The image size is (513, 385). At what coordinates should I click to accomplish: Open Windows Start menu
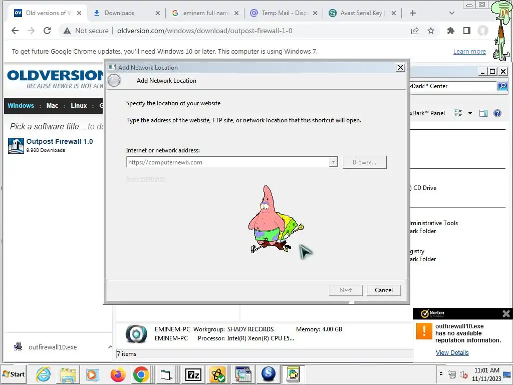pyautogui.click(x=14, y=374)
